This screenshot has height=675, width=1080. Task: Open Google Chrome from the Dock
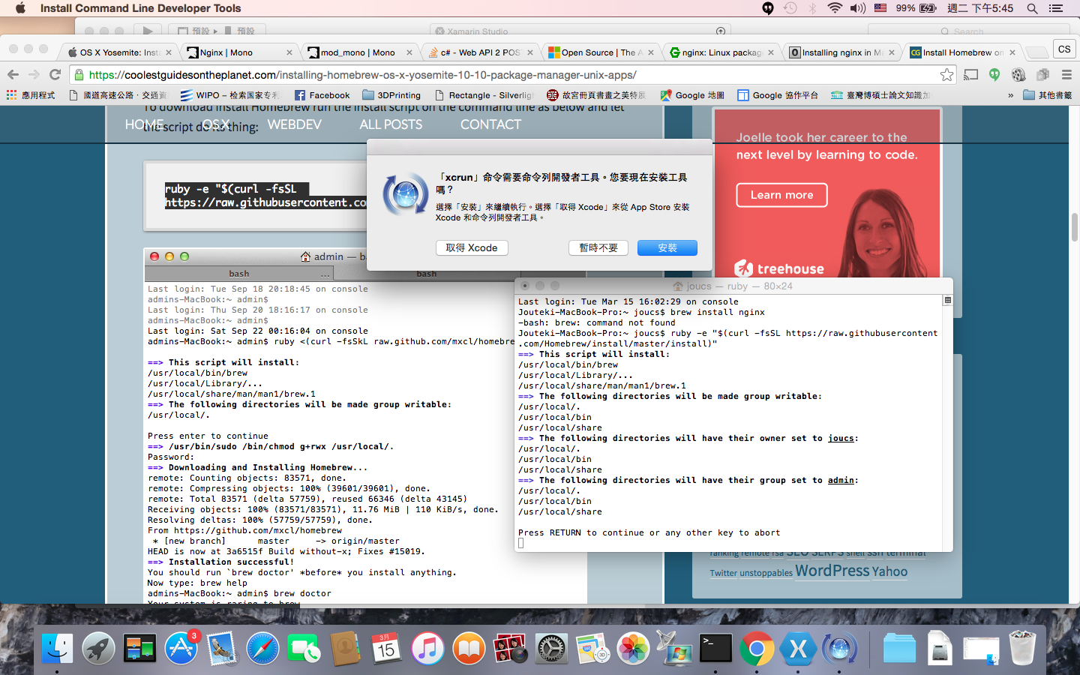(757, 649)
